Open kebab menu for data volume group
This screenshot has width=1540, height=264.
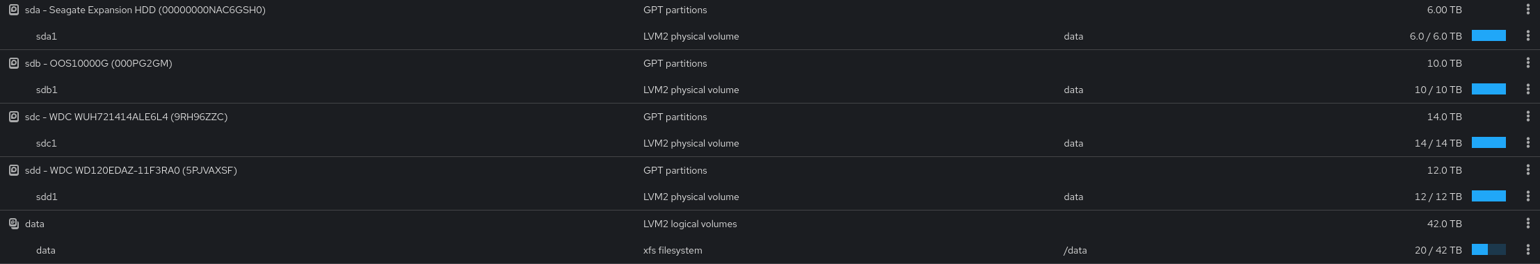click(1527, 223)
